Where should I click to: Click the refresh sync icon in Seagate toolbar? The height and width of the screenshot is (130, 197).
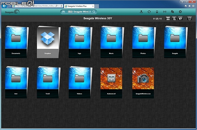click(x=149, y=12)
